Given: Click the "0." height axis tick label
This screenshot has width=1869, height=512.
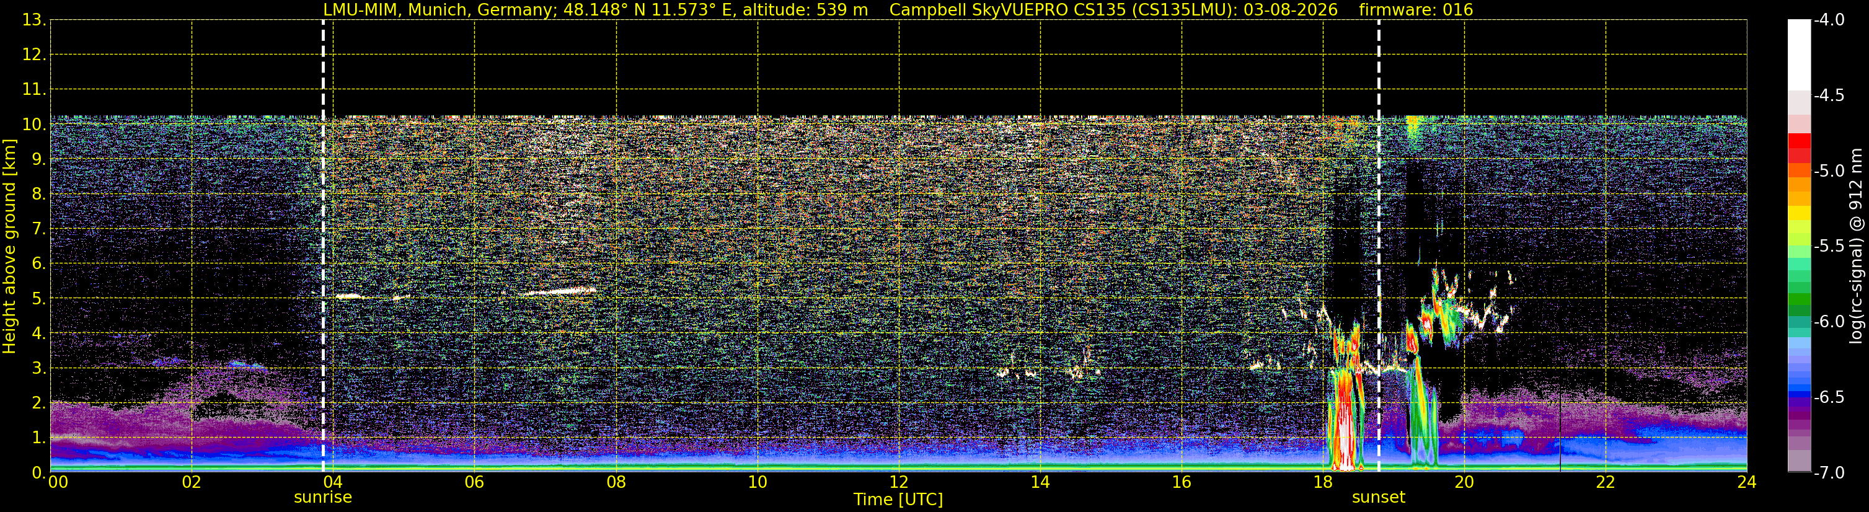Looking at the screenshot, I should [39, 473].
